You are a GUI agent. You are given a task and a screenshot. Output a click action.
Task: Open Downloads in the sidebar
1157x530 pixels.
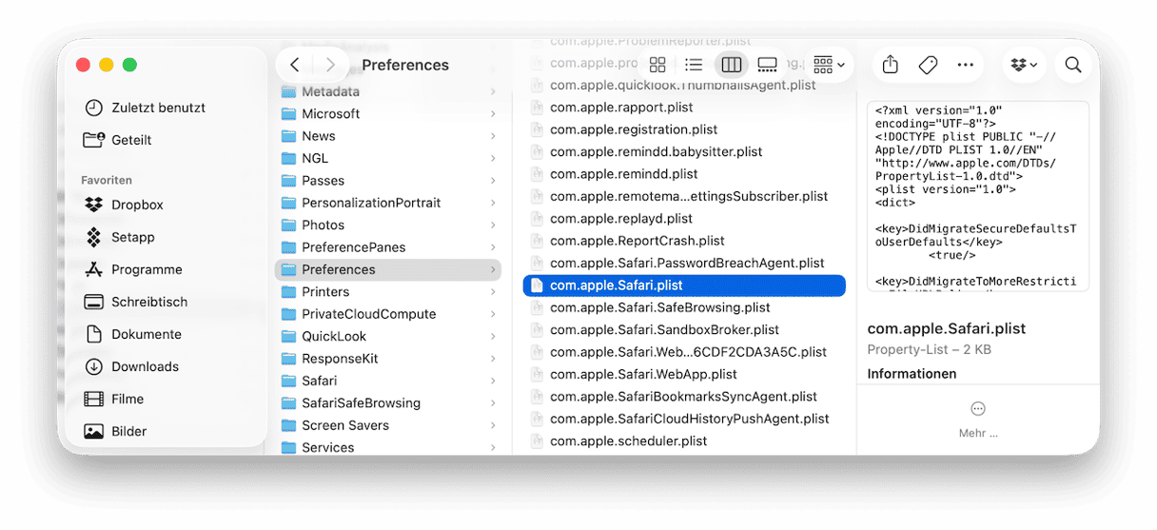point(131,366)
